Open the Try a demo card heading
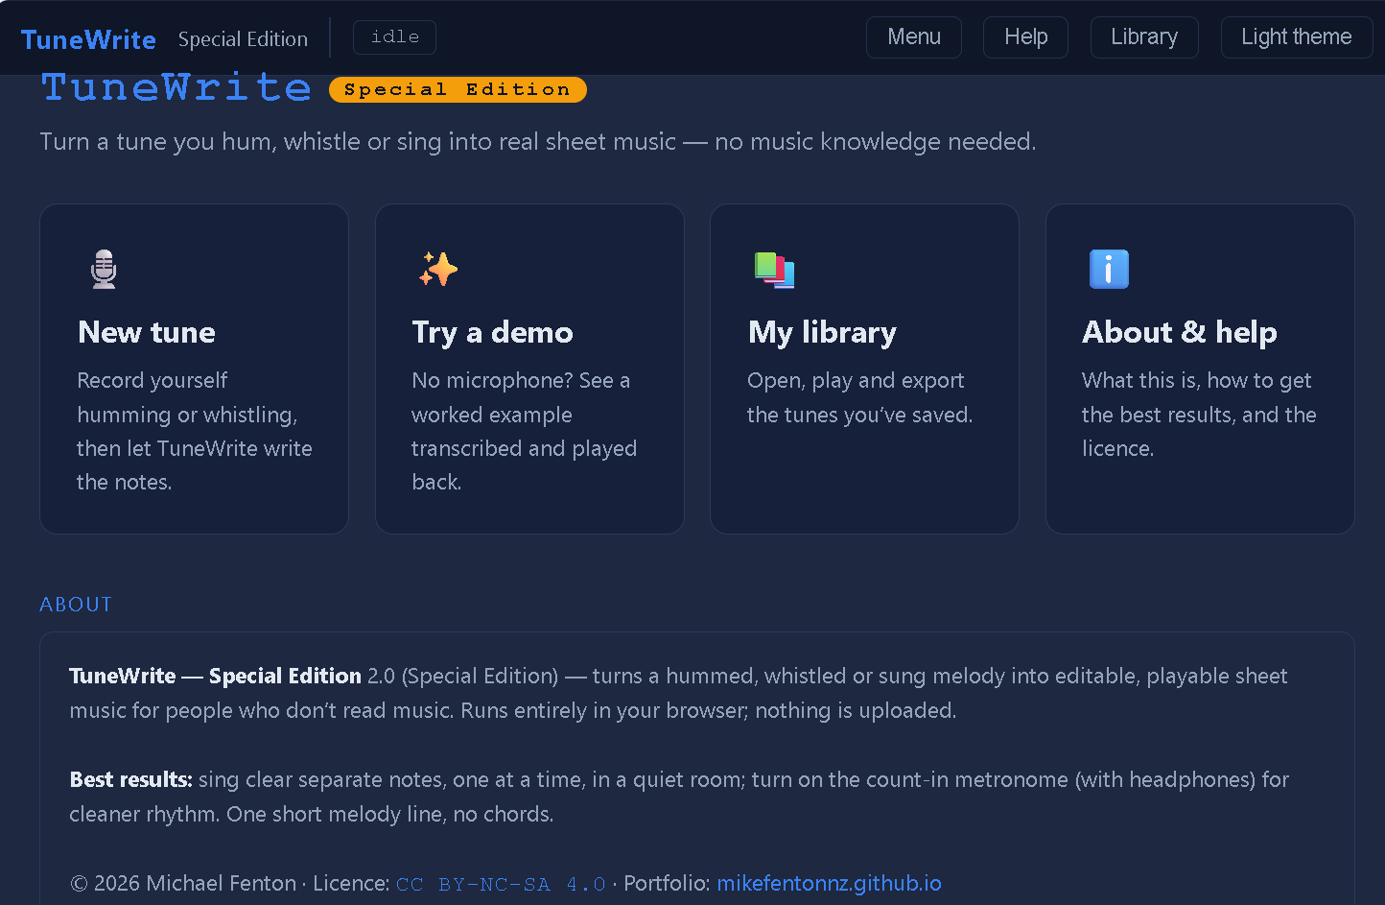The image size is (1385, 905). [492, 332]
